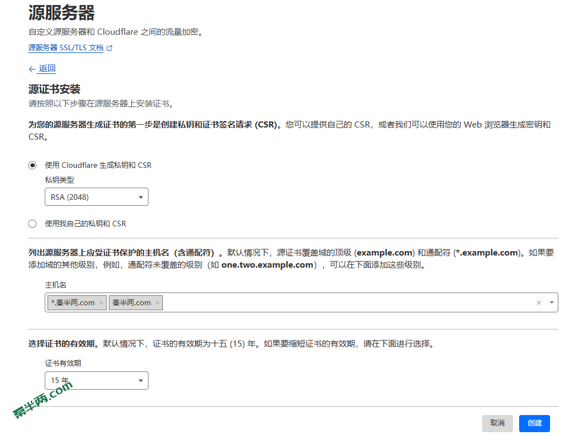The width and height of the screenshot is (581, 436).
Task: Click the back arrow icon beside 返回
Action: tap(32, 69)
